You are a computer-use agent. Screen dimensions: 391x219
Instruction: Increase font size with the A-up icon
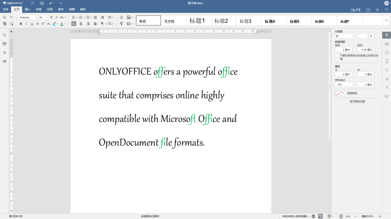(x=52, y=17)
